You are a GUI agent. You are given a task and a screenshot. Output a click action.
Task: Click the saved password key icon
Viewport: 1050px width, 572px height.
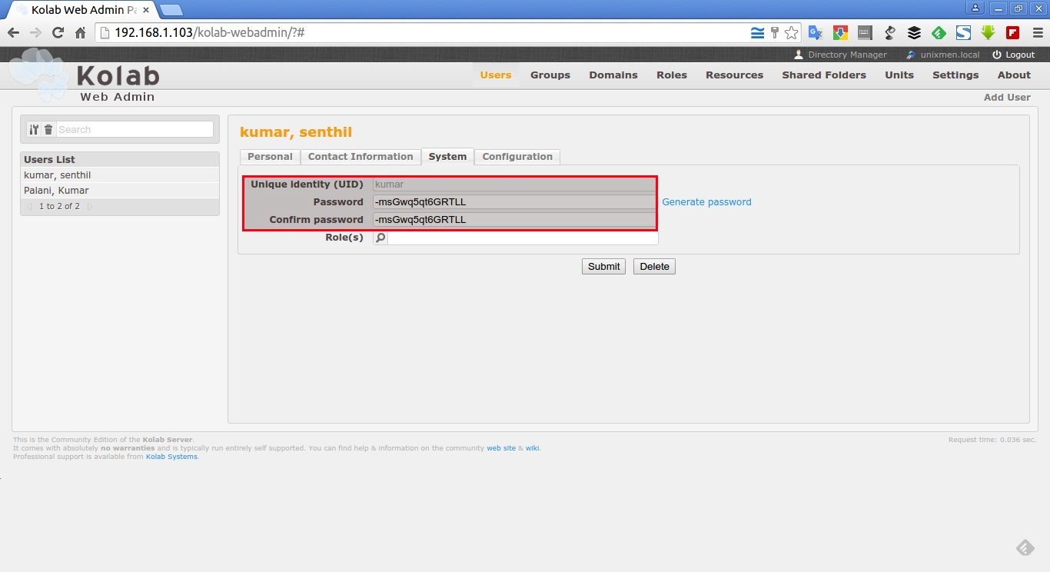[x=775, y=33]
